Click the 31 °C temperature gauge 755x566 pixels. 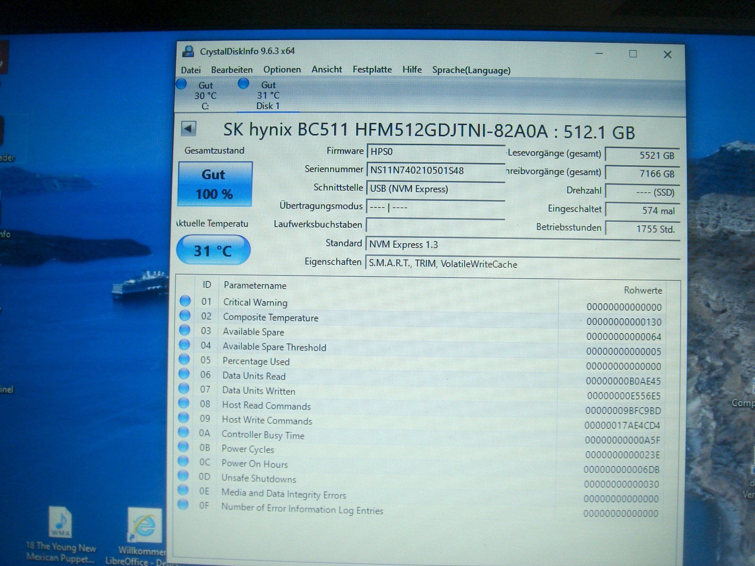pyautogui.click(x=213, y=249)
